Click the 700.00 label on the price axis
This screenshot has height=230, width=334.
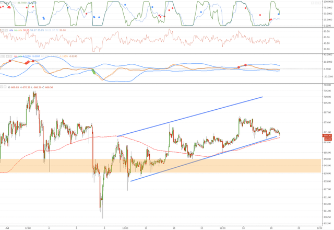(327, 97)
